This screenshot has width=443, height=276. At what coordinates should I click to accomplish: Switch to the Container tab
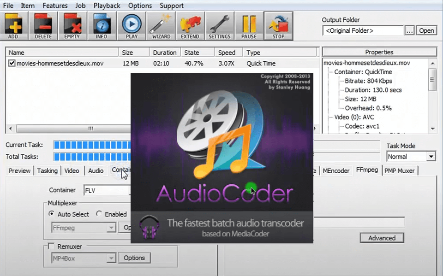pyautogui.click(x=120, y=170)
